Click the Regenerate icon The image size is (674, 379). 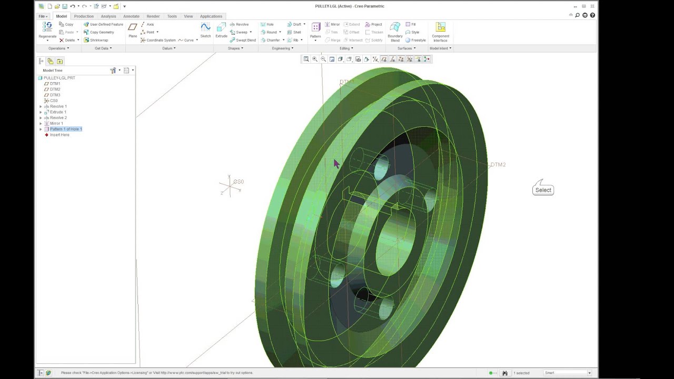click(x=47, y=27)
